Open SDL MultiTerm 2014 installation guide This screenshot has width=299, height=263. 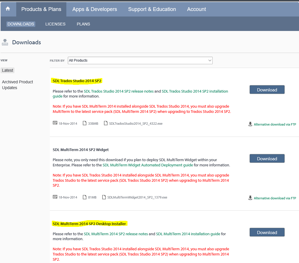188,234
